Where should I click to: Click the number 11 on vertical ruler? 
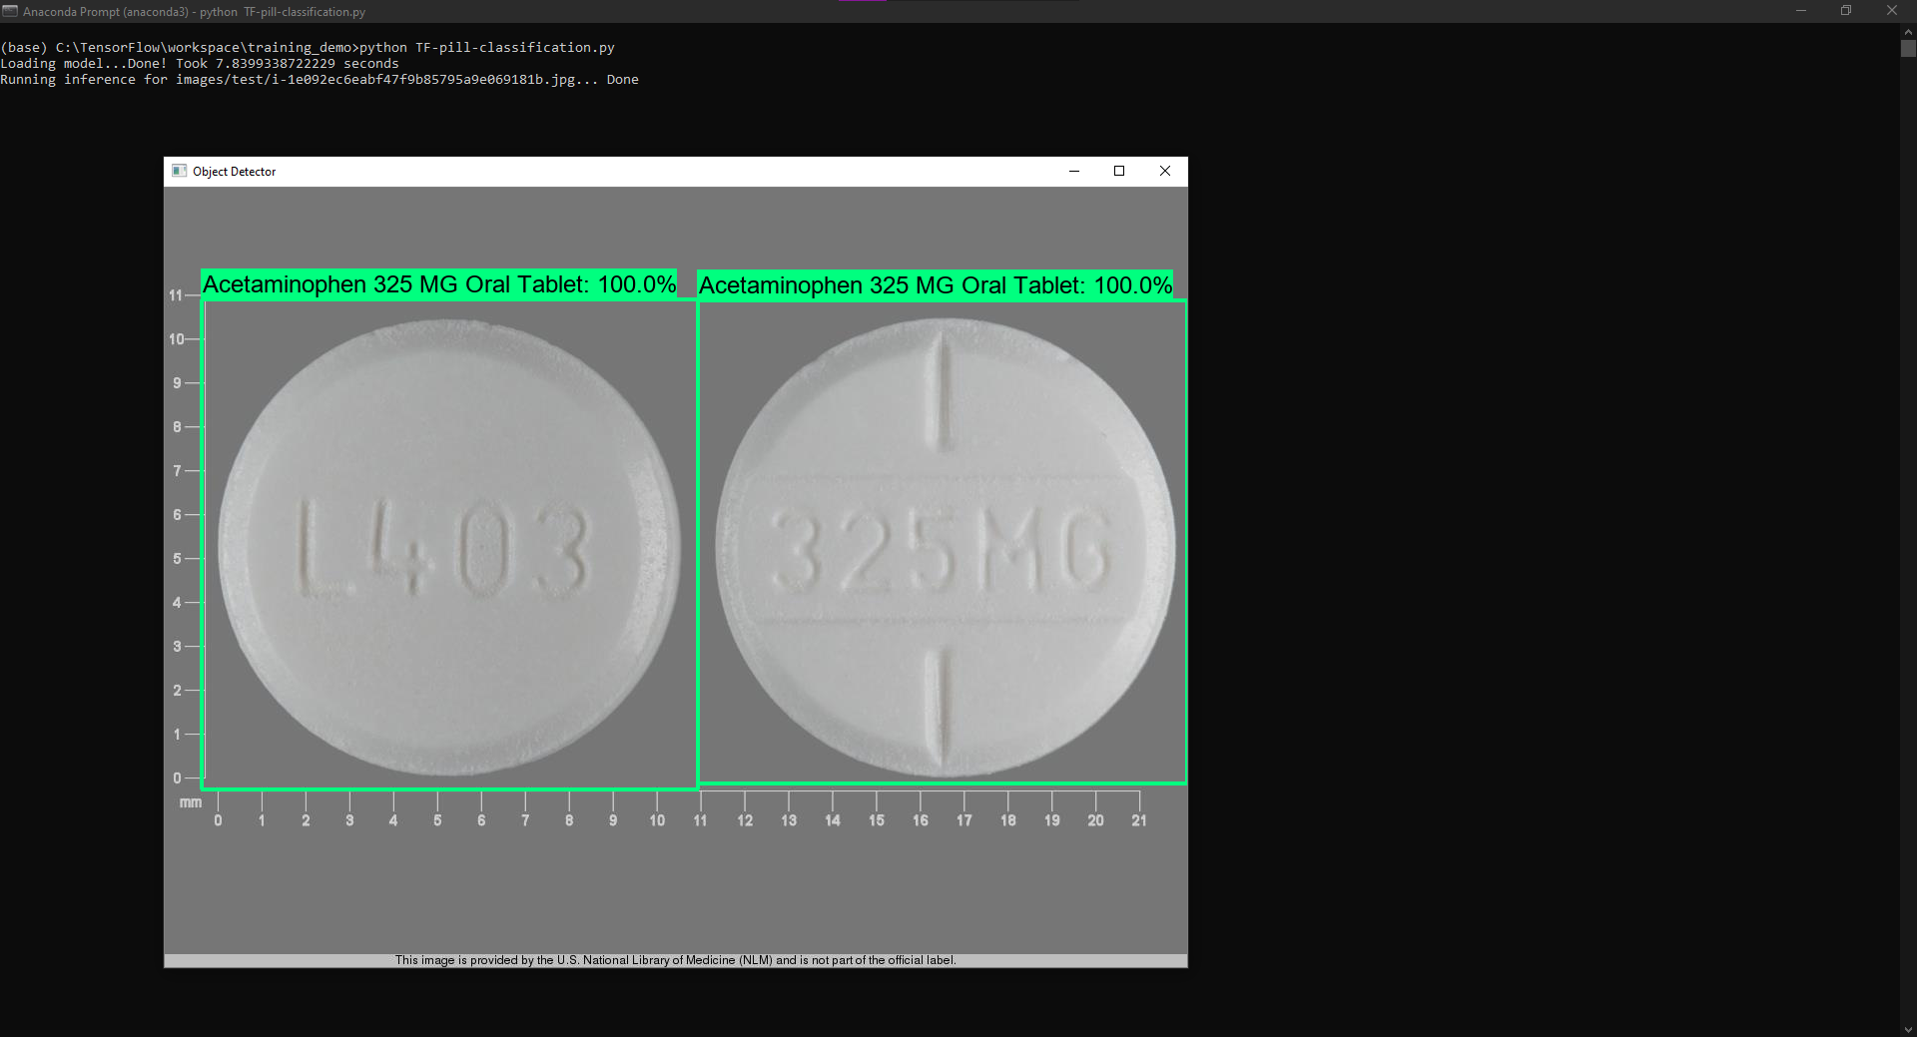[x=176, y=295]
